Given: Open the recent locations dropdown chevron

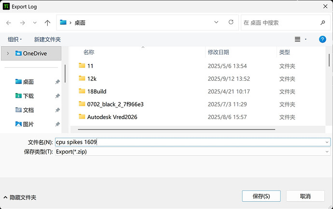Looking at the screenshot, I should (x=35, y=22).
